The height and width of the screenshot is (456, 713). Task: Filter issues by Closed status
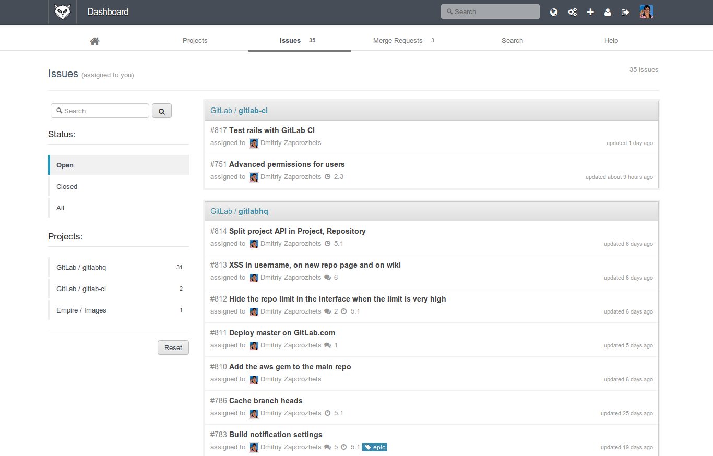pos(118,186)
